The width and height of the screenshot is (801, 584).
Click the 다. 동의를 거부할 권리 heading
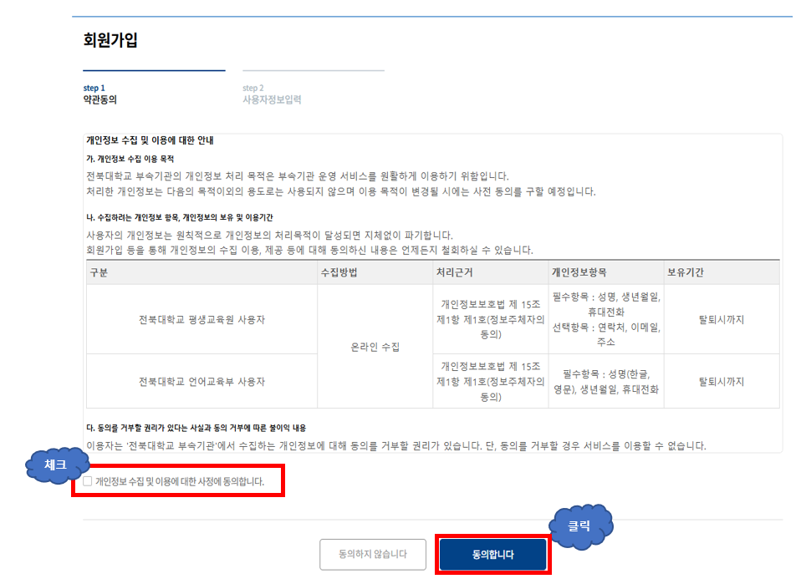196,428
